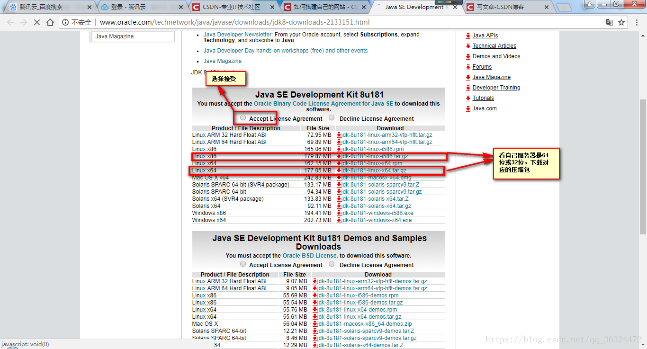647x349 pixels.
Task: Download jdk-8u181-linux-i586.tar.gz
Action: click(375, 156)
